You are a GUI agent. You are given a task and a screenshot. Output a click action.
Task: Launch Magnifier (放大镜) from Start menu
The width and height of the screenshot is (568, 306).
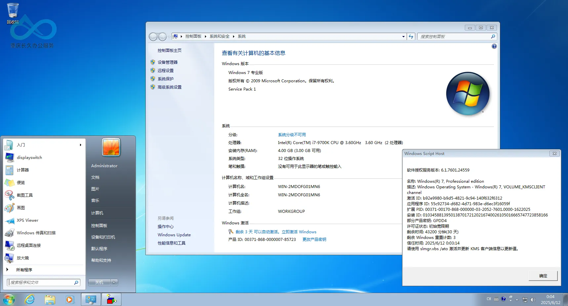pos(44,258)
